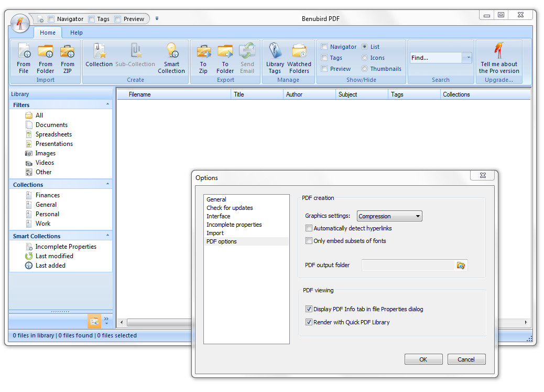Collapse the Filters section
Screen dimensions: 544x392
click(x=107, y=104)
